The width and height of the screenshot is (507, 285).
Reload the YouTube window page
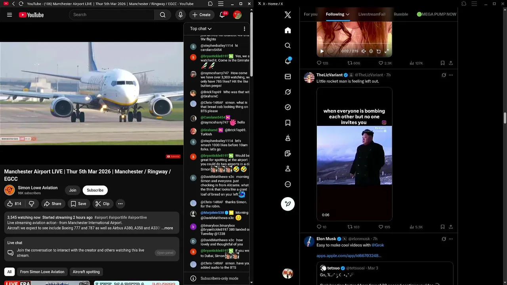pyautogui.click(x=21, y=4)
